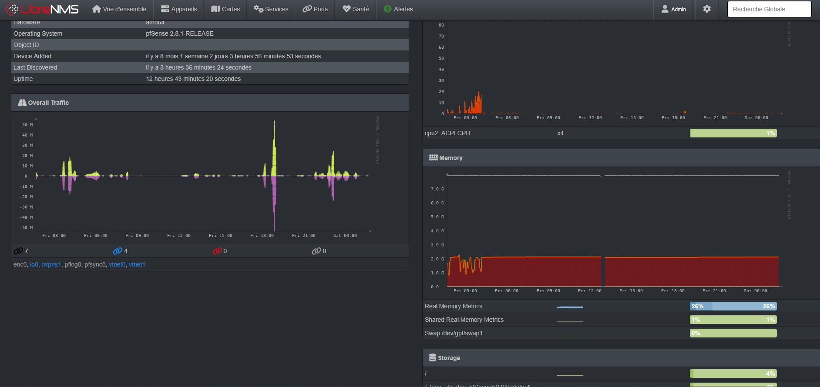Open the Alertes menu
The image size is (820, 387).
tap(398, 9)
